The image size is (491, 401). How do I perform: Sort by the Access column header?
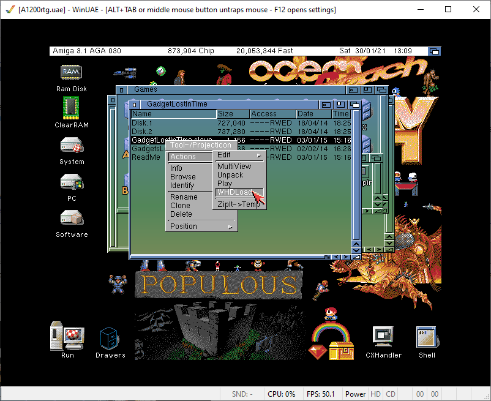tap(272, 114)
